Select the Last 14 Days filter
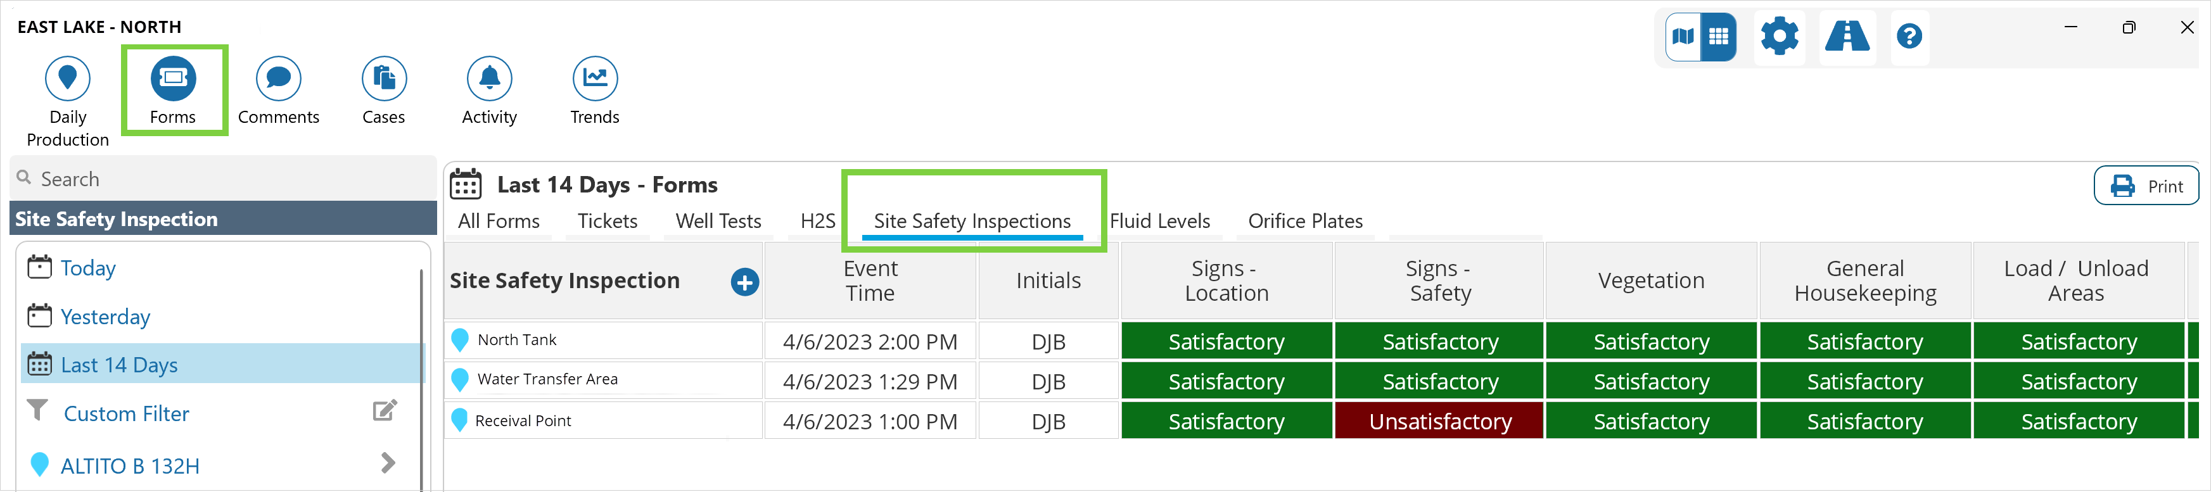Viewport: 2211px width, 492px height. pos(119,365)
